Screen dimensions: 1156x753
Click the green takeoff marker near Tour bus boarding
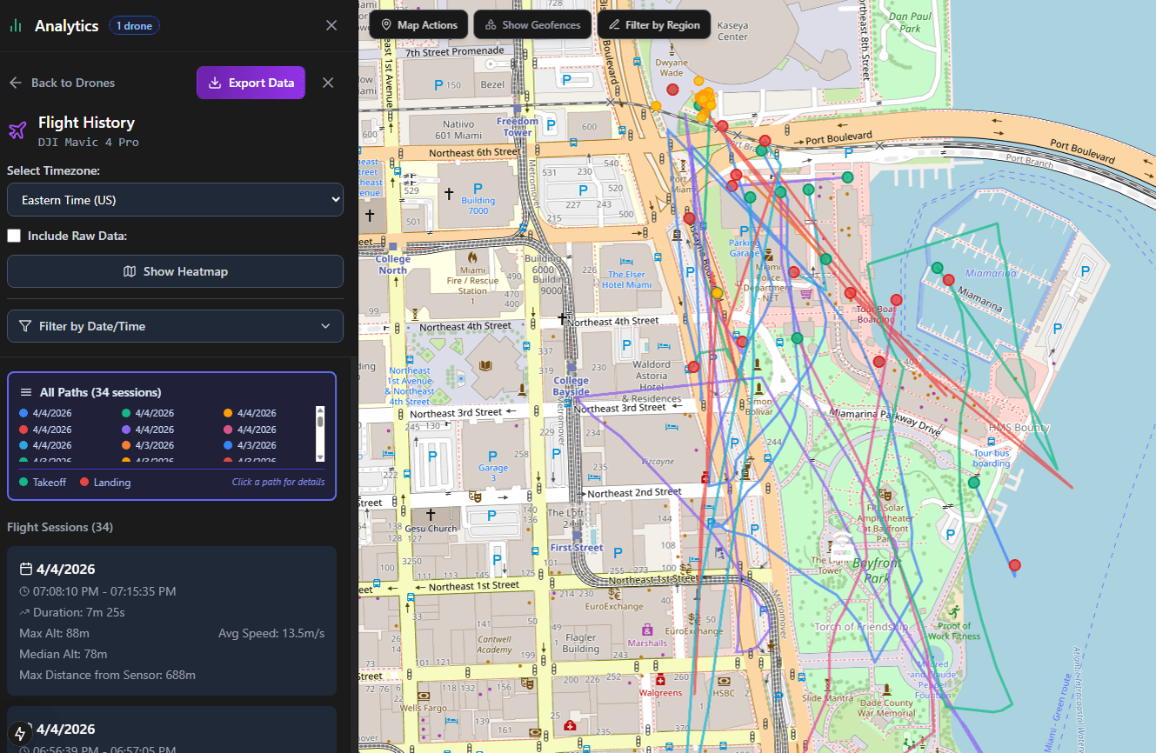973,483
